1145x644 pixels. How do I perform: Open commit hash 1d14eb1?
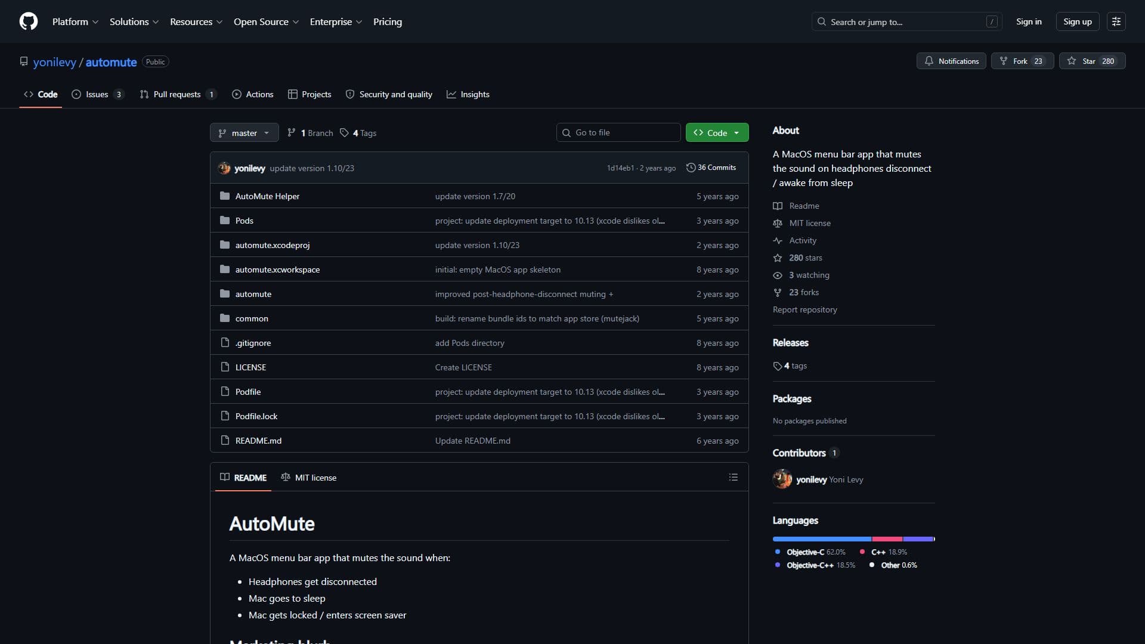point(620,168)
